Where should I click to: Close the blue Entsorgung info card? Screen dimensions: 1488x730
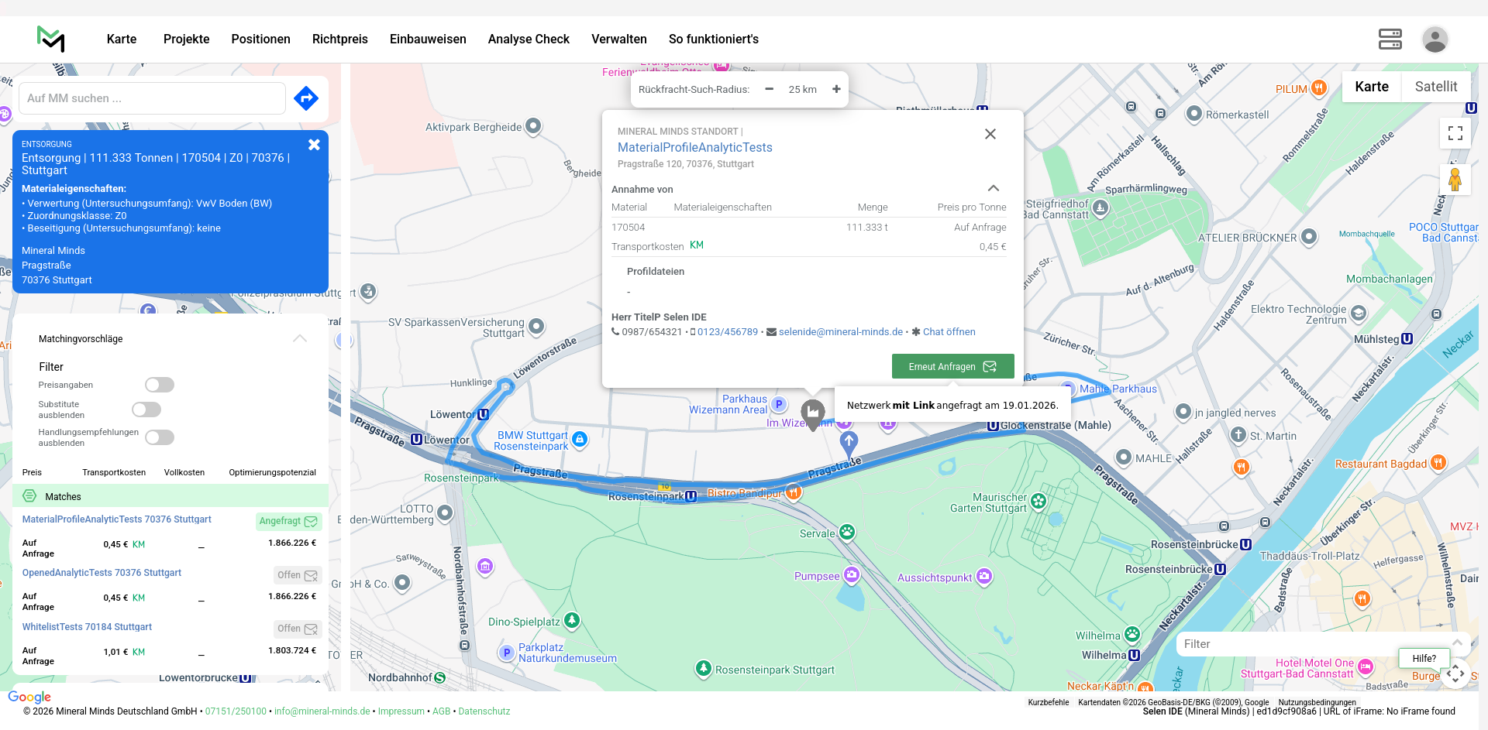(314, 145)
